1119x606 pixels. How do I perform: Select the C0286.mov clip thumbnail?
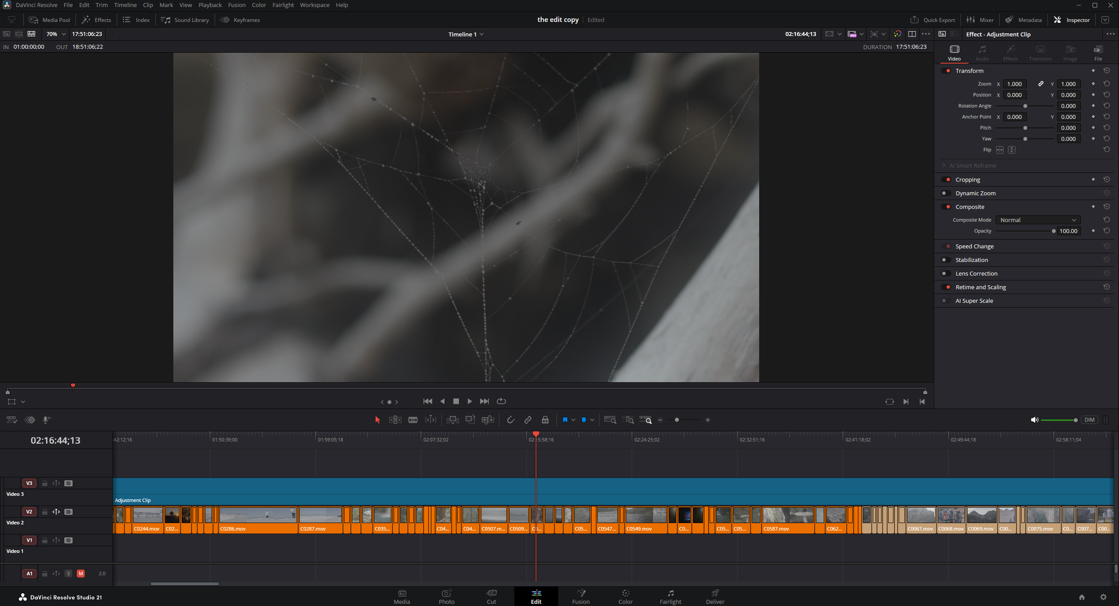click(x=258, y=515)
